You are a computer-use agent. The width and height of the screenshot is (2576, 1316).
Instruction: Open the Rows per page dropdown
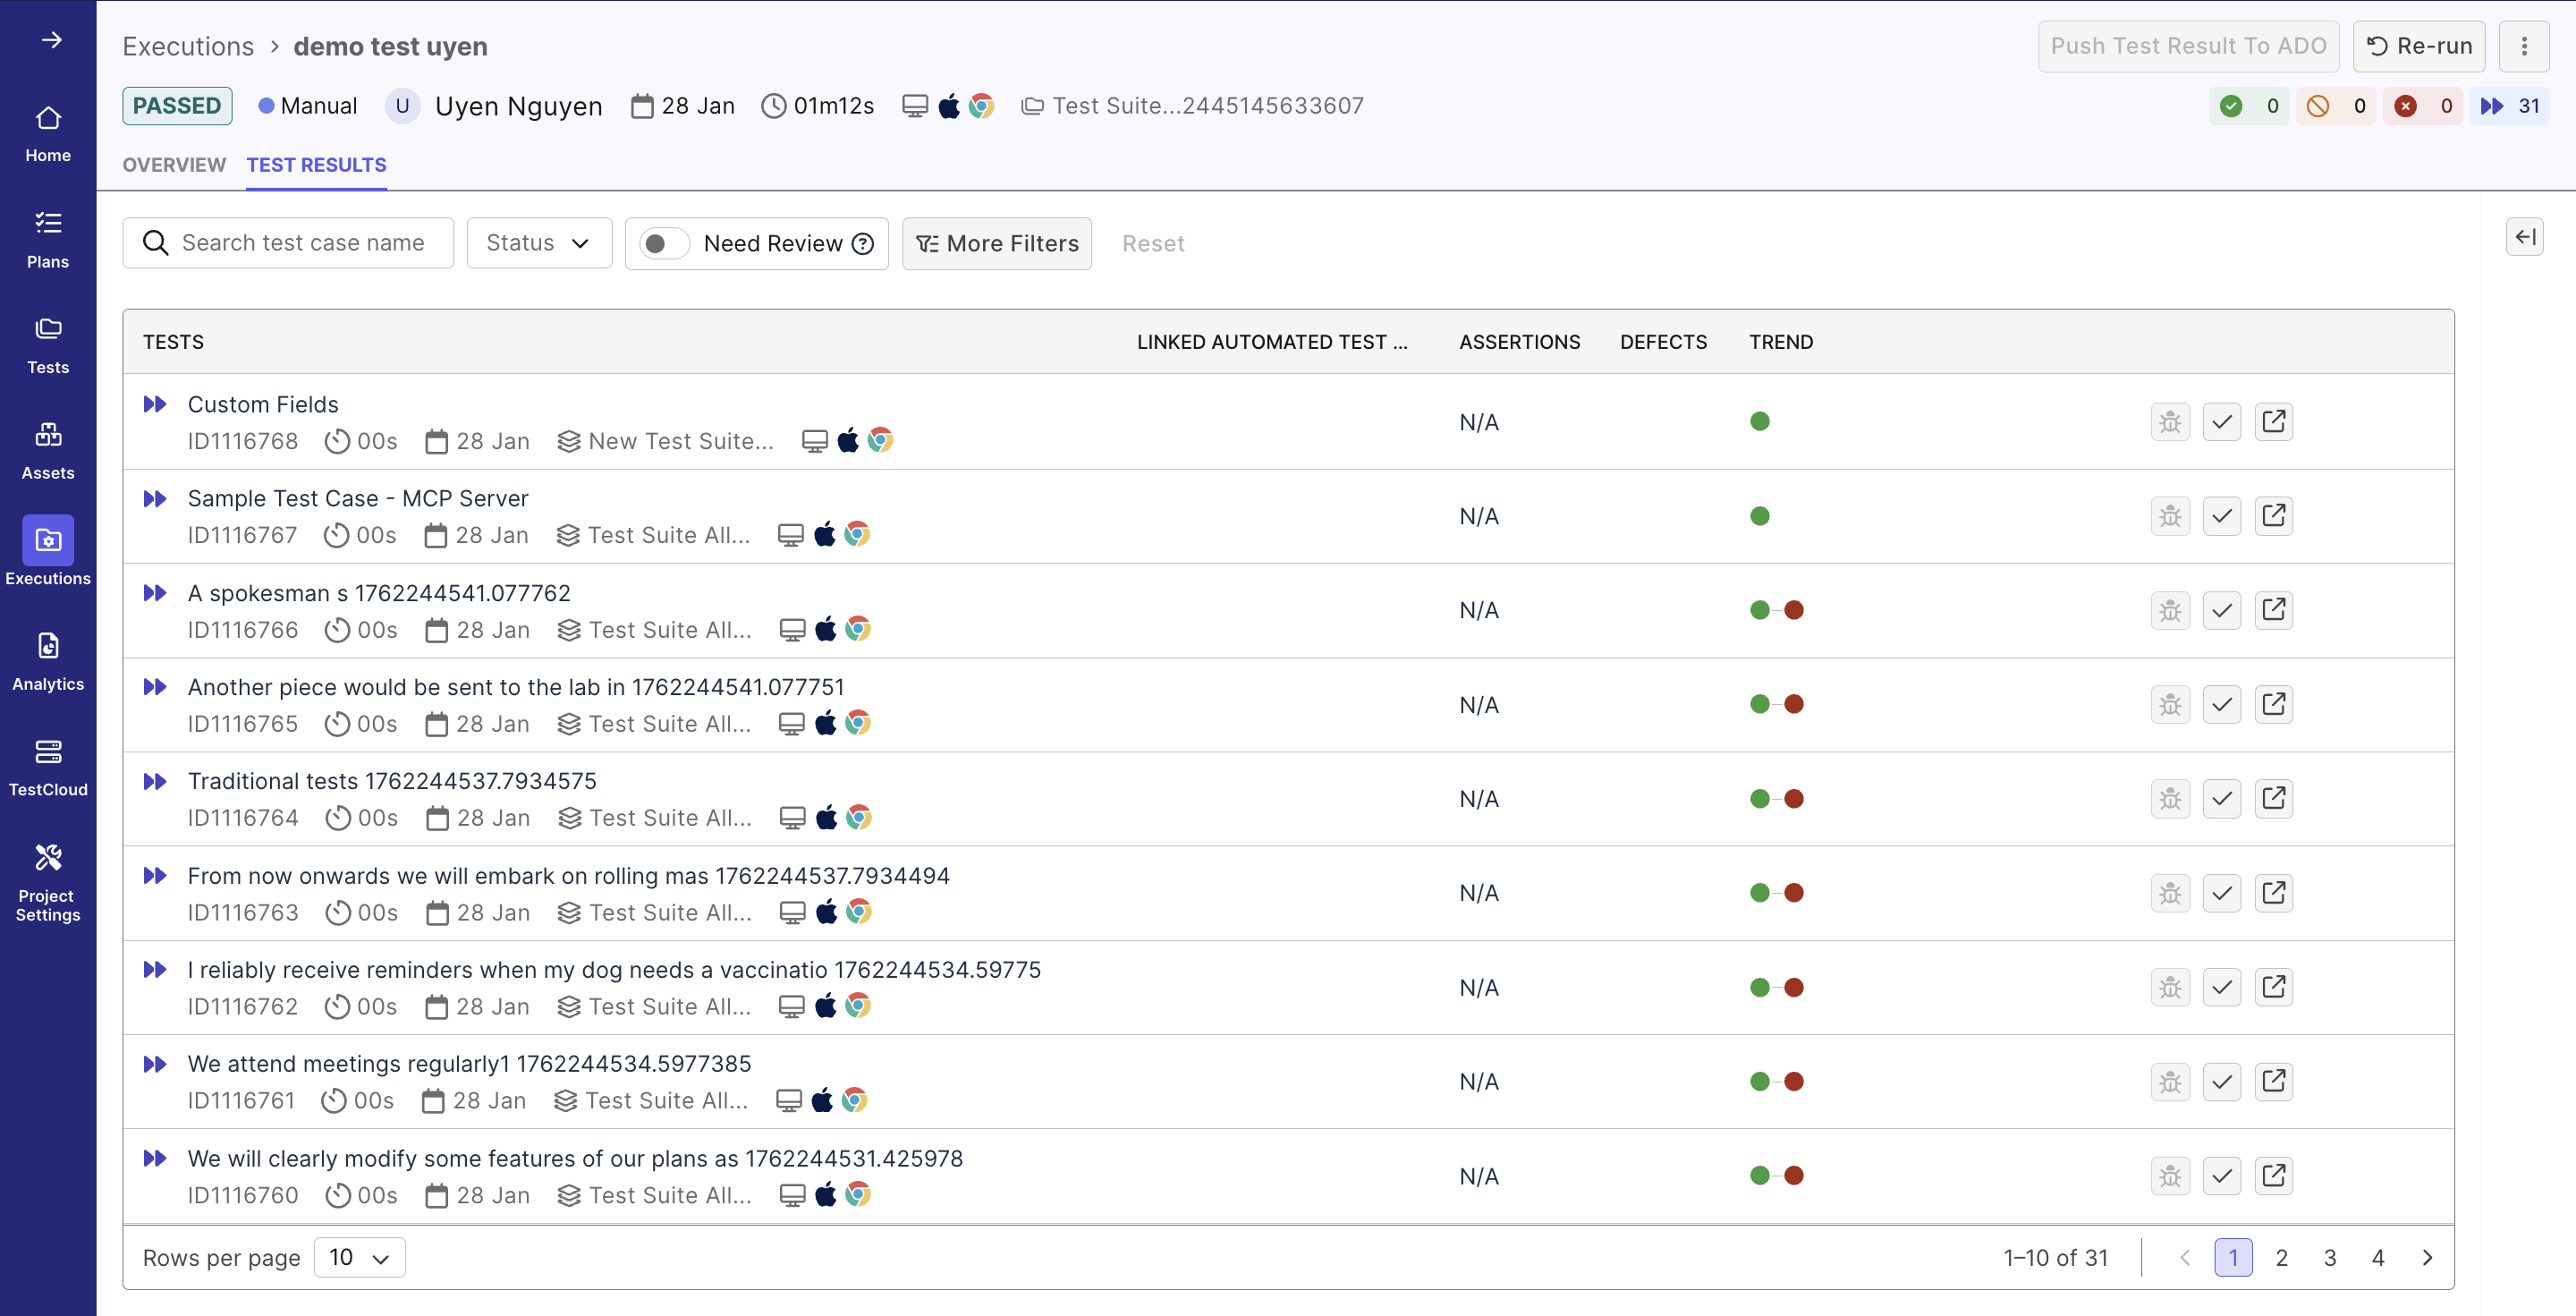tap(359, 1257)
